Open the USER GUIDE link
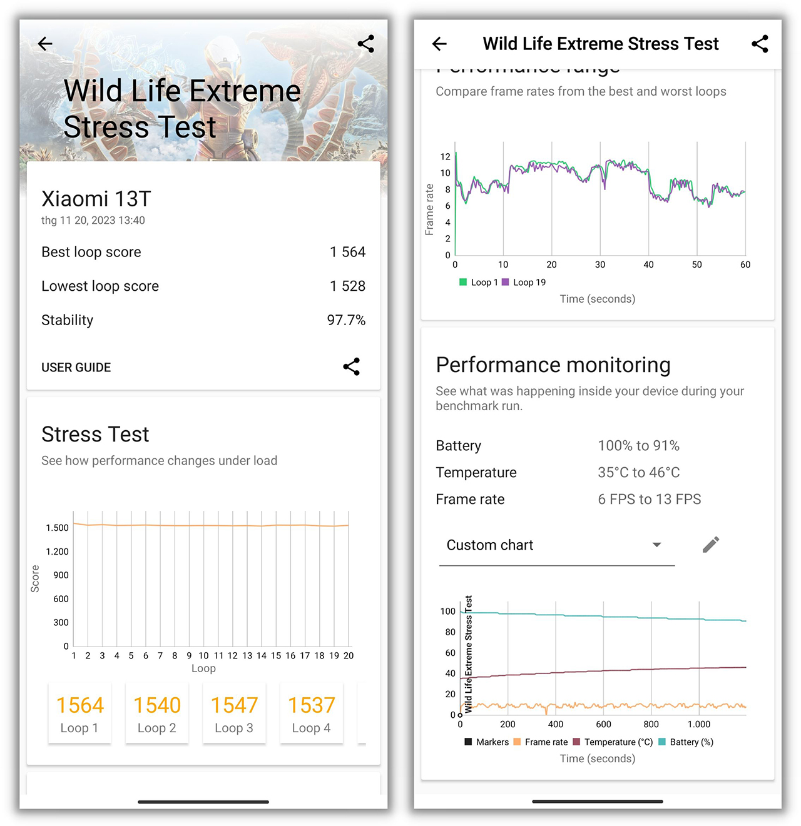Screen dimensions: 801x826 tap(76, 368)
